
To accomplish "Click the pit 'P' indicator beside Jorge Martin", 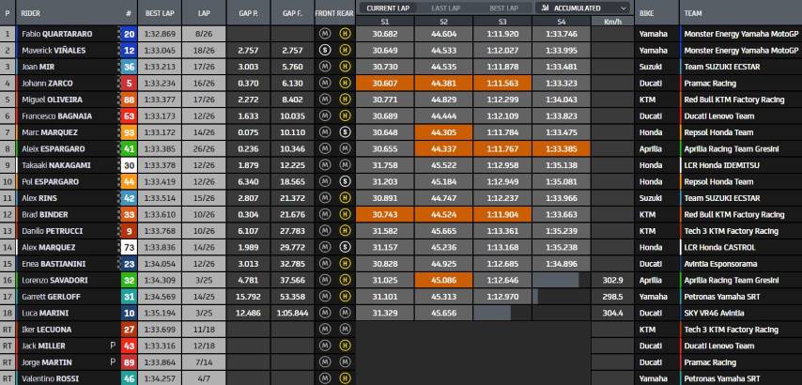I will pyautogui.click(x=113, y=362).
